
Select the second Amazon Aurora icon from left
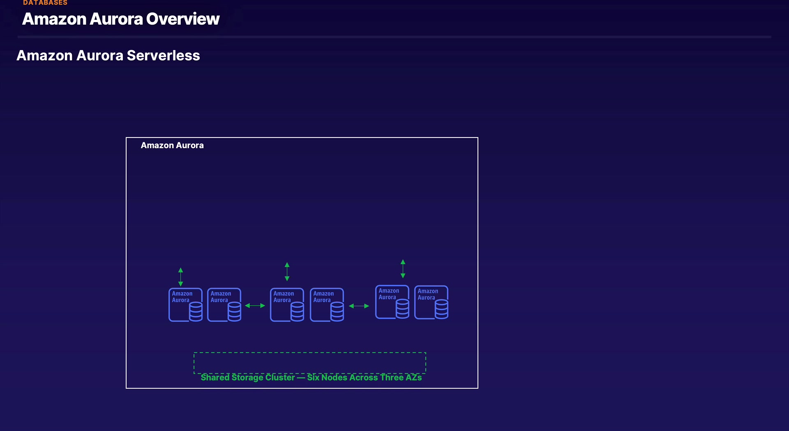(224, 305)
